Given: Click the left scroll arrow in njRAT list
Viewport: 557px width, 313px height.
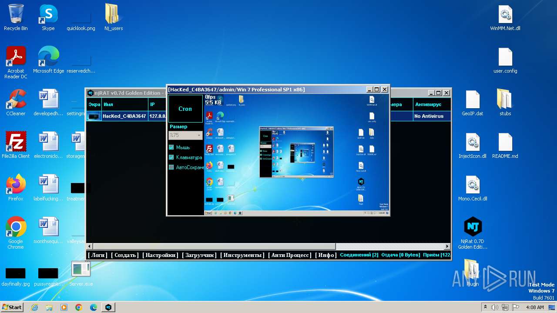Looking at the screenshot, I should pyautogui.click(x=90, y=246).
